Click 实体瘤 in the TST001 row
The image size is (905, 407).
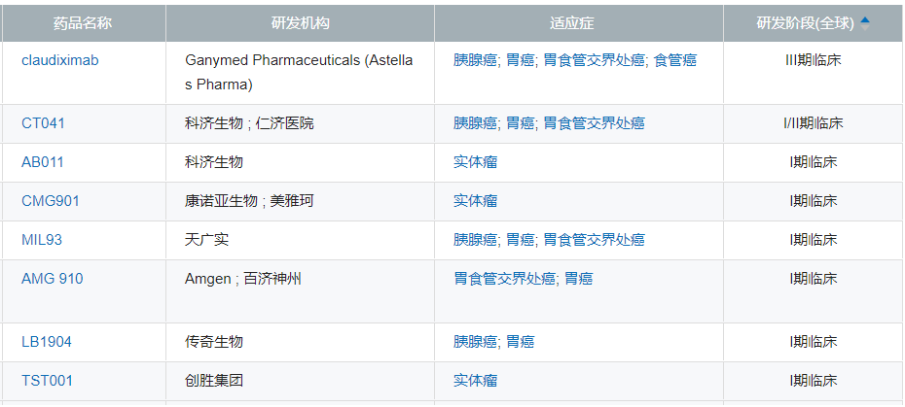(475, 381)
